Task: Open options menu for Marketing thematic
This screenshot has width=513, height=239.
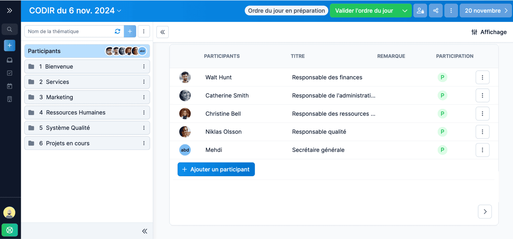Action: (x=144, y=97)
